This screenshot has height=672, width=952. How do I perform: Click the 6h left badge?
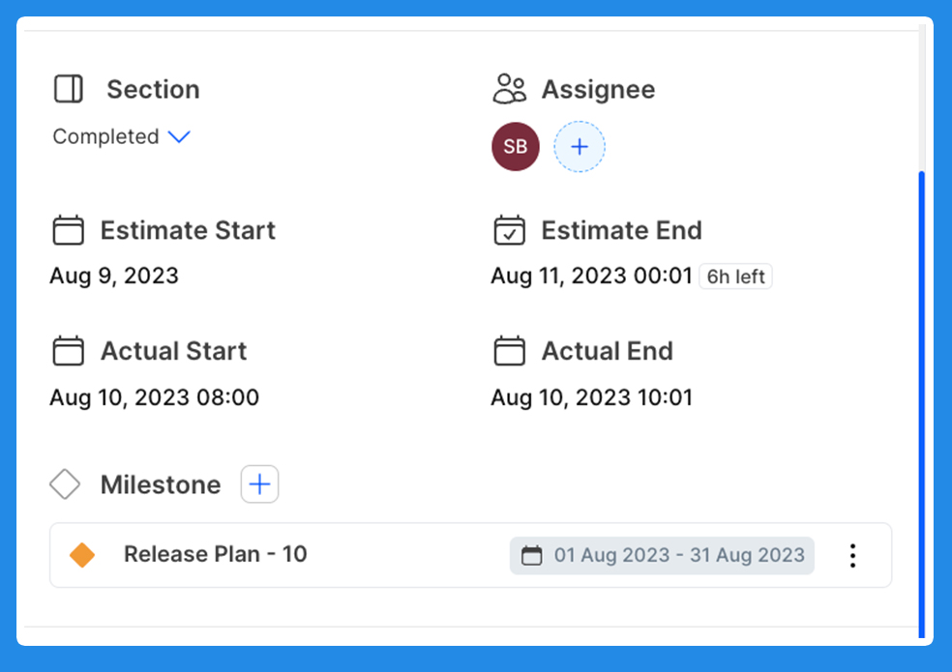click(735, 277)
